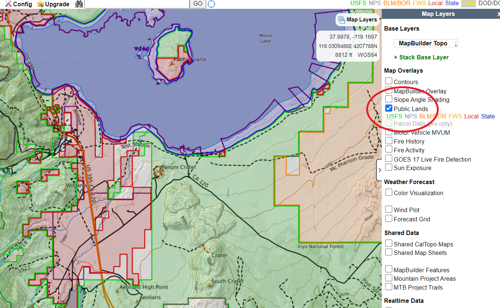Click State in the top legend bar

pyautogui.click(x=452, y=3)
